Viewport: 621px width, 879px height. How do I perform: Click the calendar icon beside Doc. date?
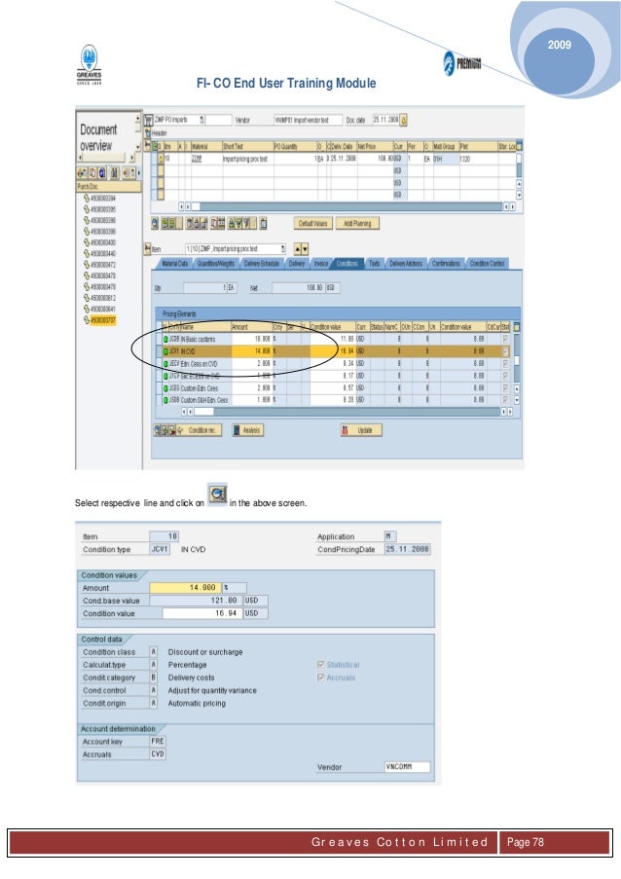[404, 120]
